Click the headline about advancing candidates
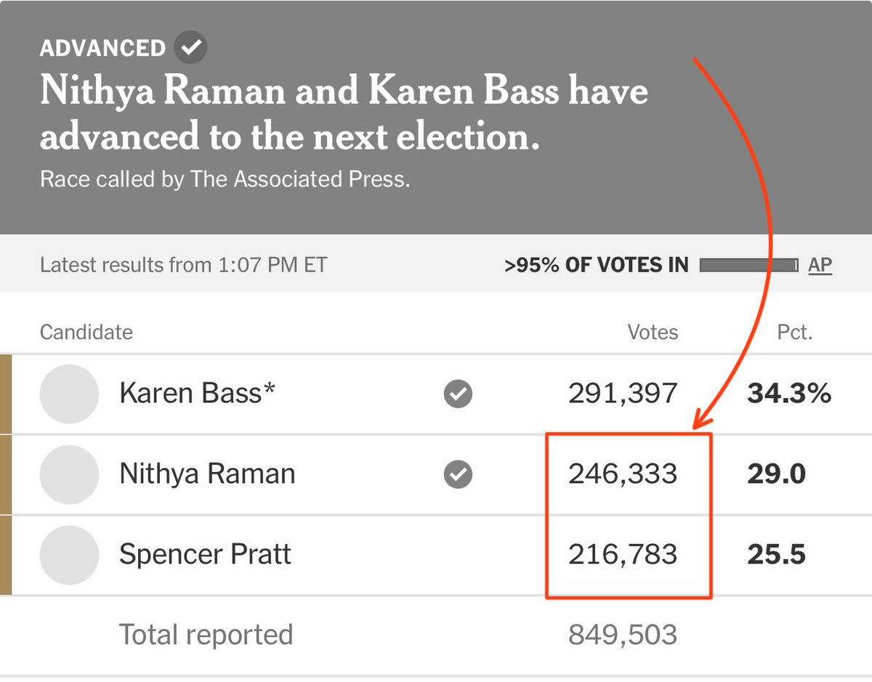Image resolution: width=872 pixels, height=682 pixels. [x=344, y=114]
